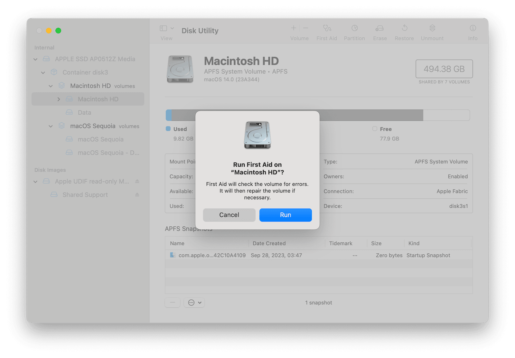This screenshot has width=515, height=358.
Task: Collapse Apple UDIF read-only disk image
Action: pos(35,182)
